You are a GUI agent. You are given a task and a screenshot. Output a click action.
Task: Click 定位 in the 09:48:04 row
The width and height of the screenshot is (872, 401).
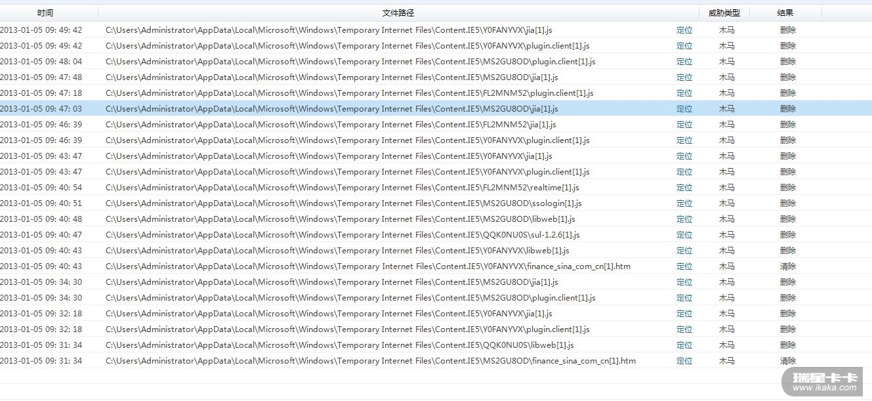point(684,62)
